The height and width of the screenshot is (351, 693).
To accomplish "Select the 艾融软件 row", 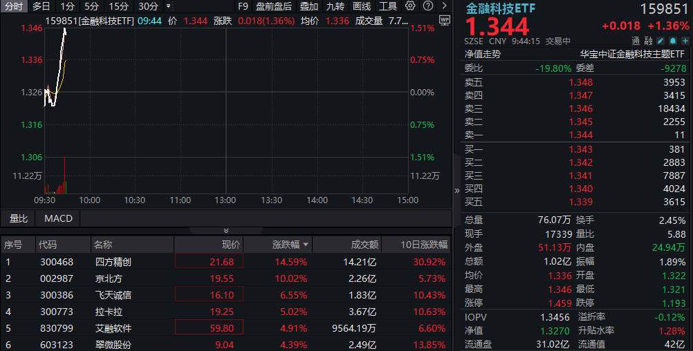I will pyautogui.click(x=226, y=328).
